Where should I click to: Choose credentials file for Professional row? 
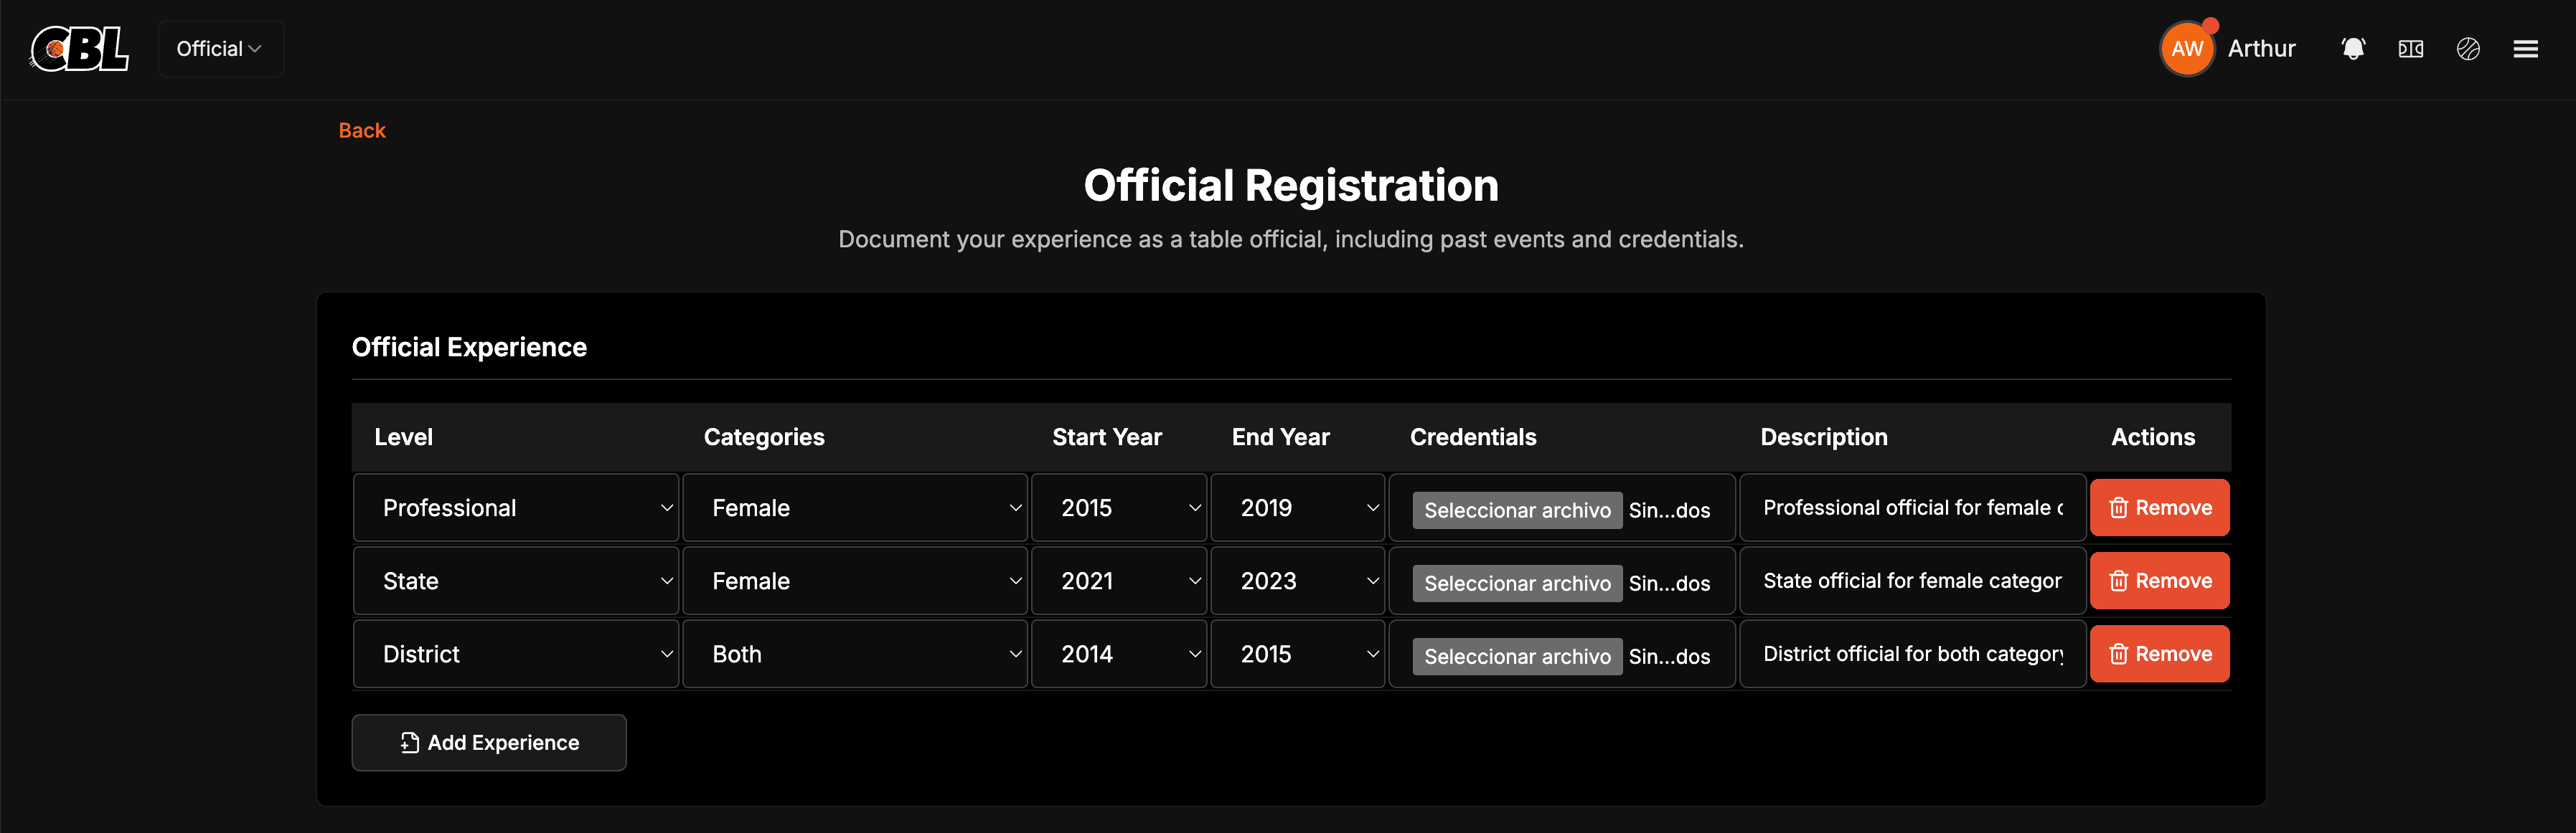click(x=1516, y=510)
